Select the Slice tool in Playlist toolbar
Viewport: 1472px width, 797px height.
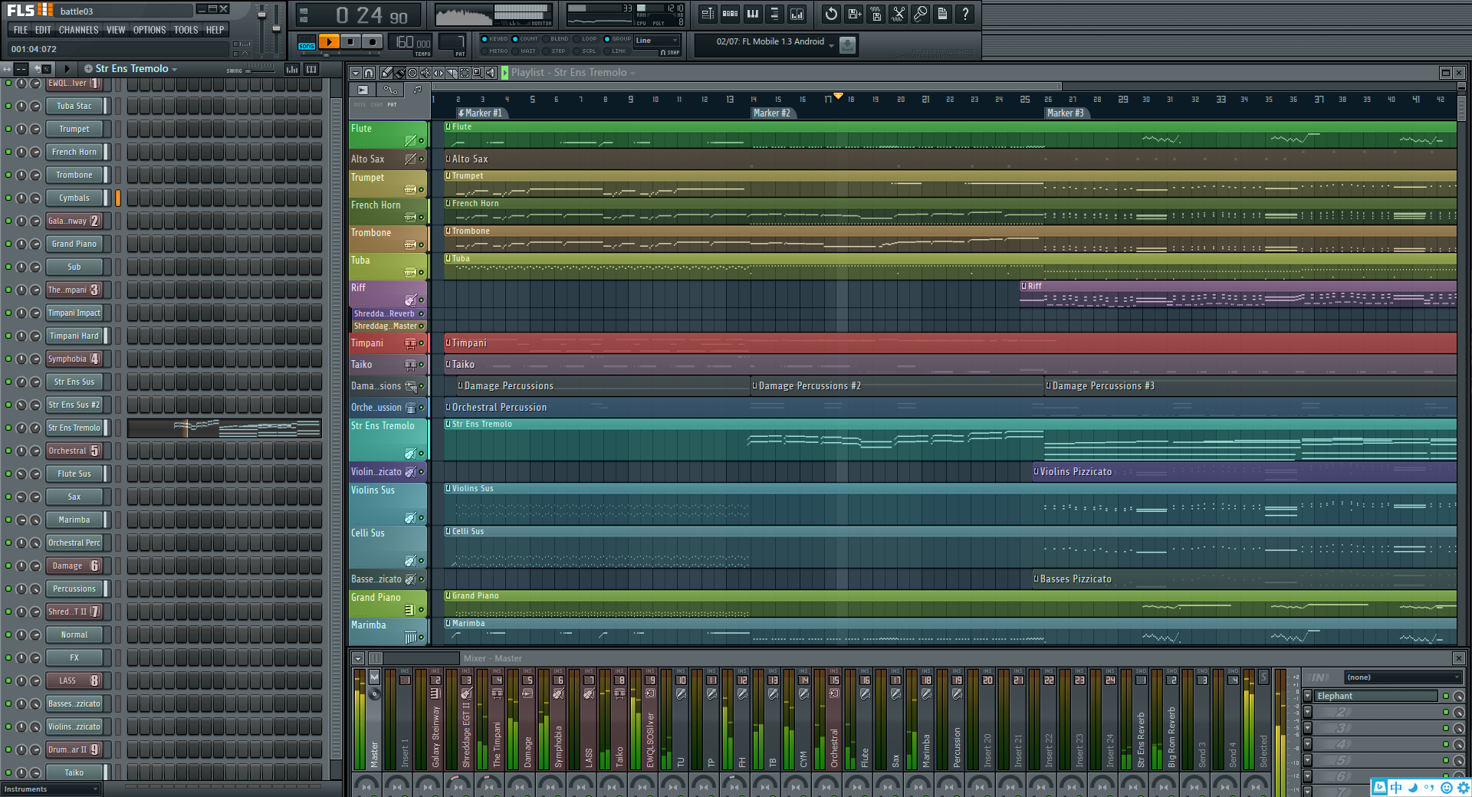click(x=452, y=73)
